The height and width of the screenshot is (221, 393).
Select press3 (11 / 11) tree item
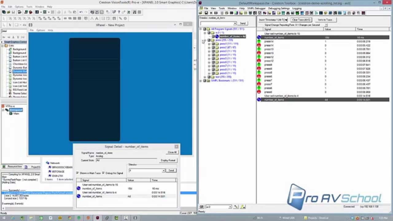point(228,51)
